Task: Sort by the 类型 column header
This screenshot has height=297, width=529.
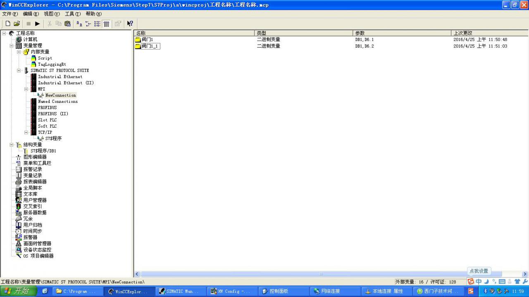Action: [x=304, y=33]
